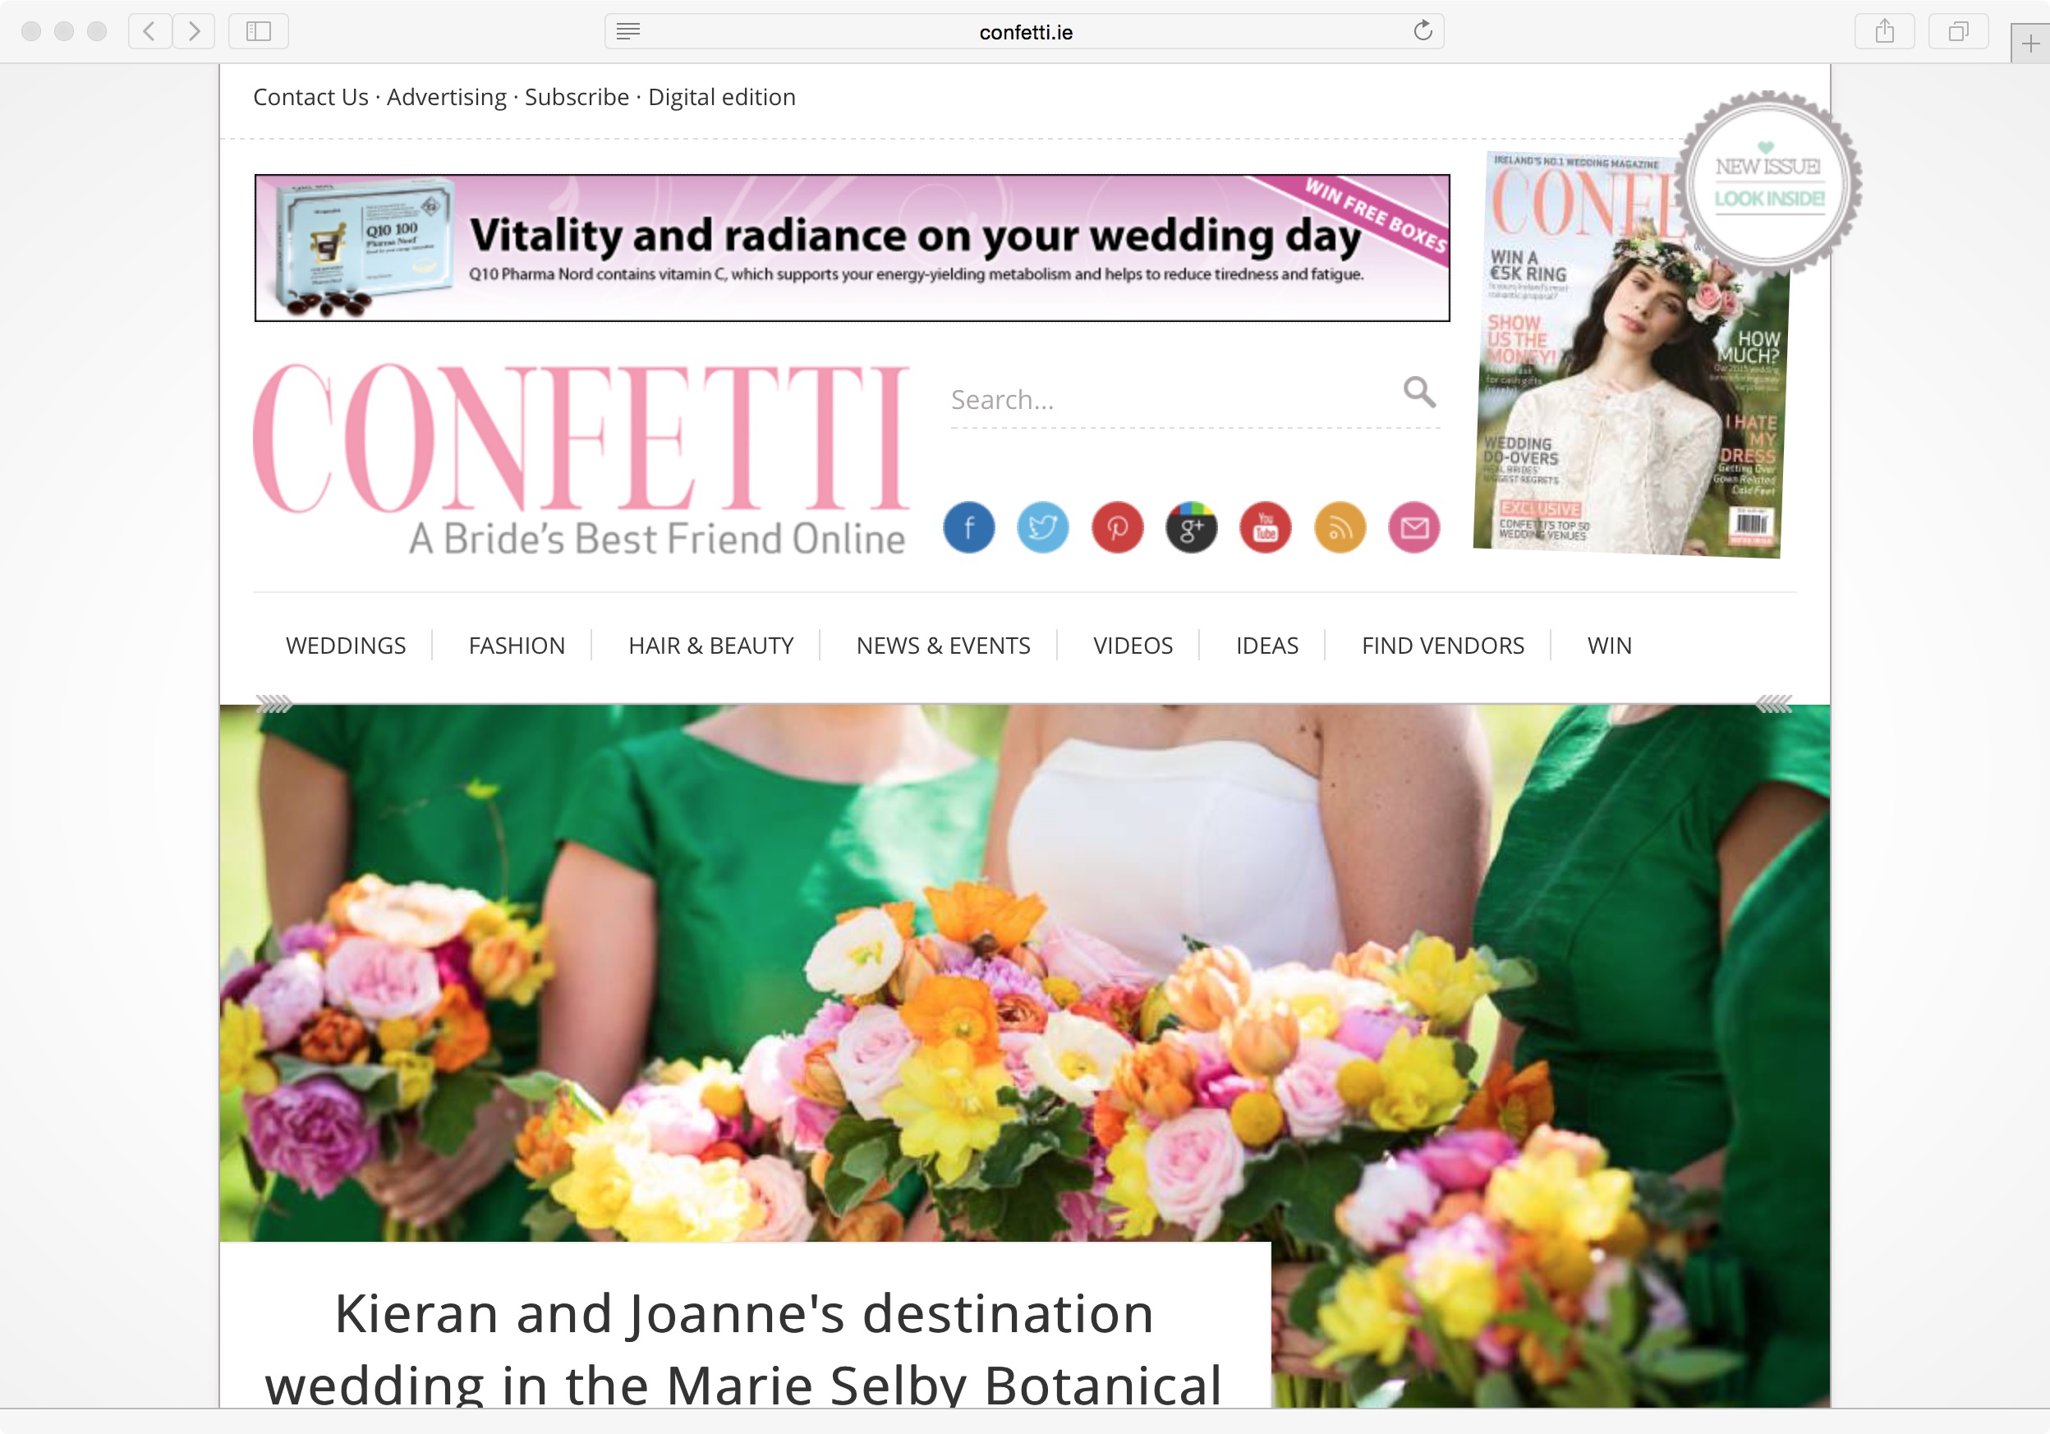This screenshot has height=1434, width=2050.
Task: Toggle the Safari sidebar button
Action: pyautogui.click(x=258, y=31)
